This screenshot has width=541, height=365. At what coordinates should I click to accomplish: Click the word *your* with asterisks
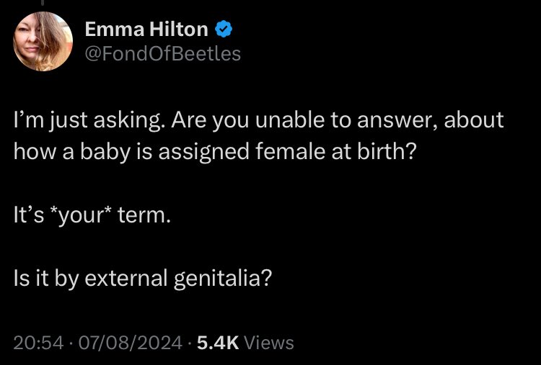coord(81,216)
